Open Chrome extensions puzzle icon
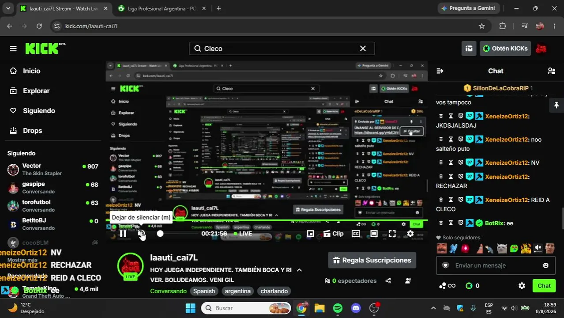Image resolution: width=564 pixels, height=318 pixels. pos(503,26)
